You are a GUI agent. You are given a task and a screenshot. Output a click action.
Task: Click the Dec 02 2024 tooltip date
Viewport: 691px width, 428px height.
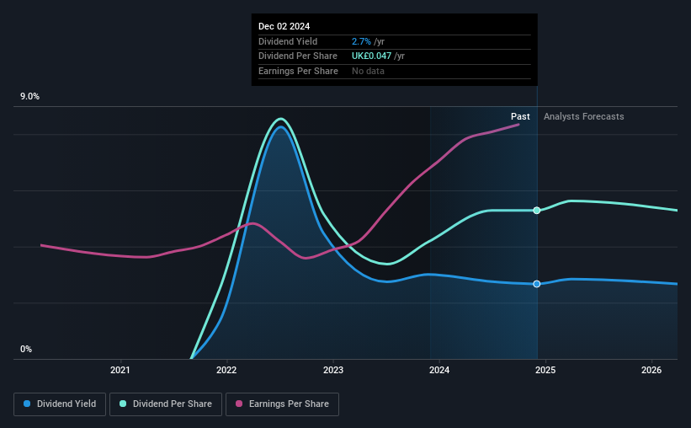pyautogui.click(x=284, y=26)
